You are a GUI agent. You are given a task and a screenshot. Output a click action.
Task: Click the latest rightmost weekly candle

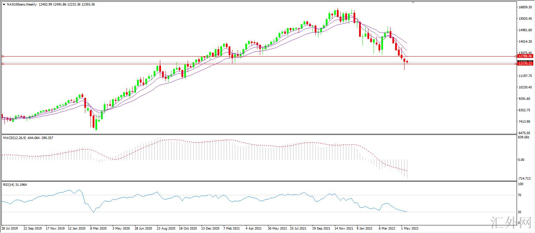pos(407,62)
